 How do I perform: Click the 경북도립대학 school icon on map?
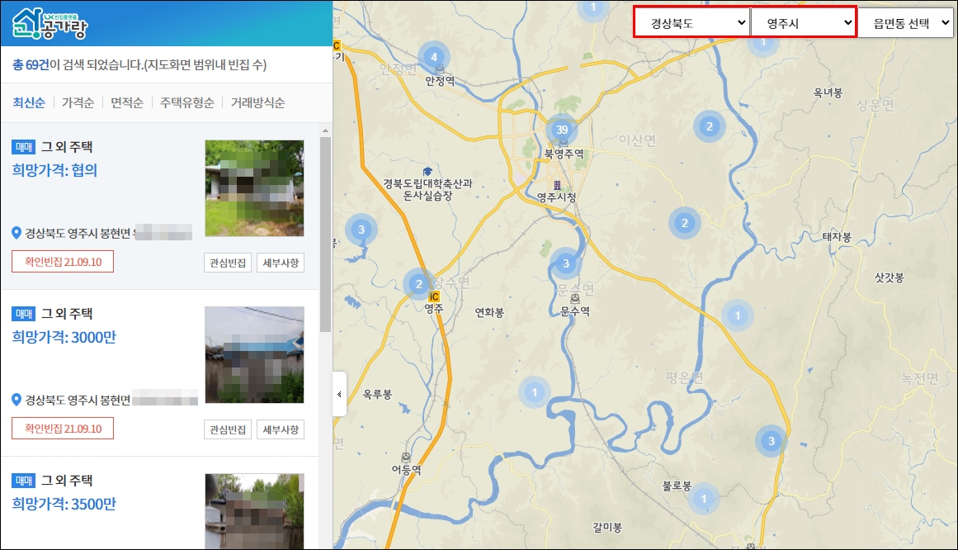(427, 171)
